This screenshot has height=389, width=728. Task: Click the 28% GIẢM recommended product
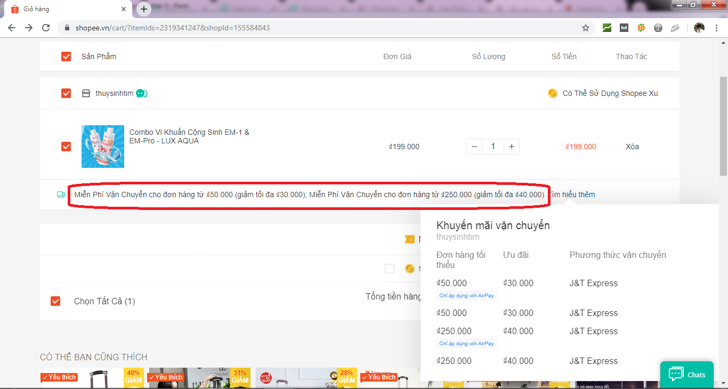[x=306, y=377]
